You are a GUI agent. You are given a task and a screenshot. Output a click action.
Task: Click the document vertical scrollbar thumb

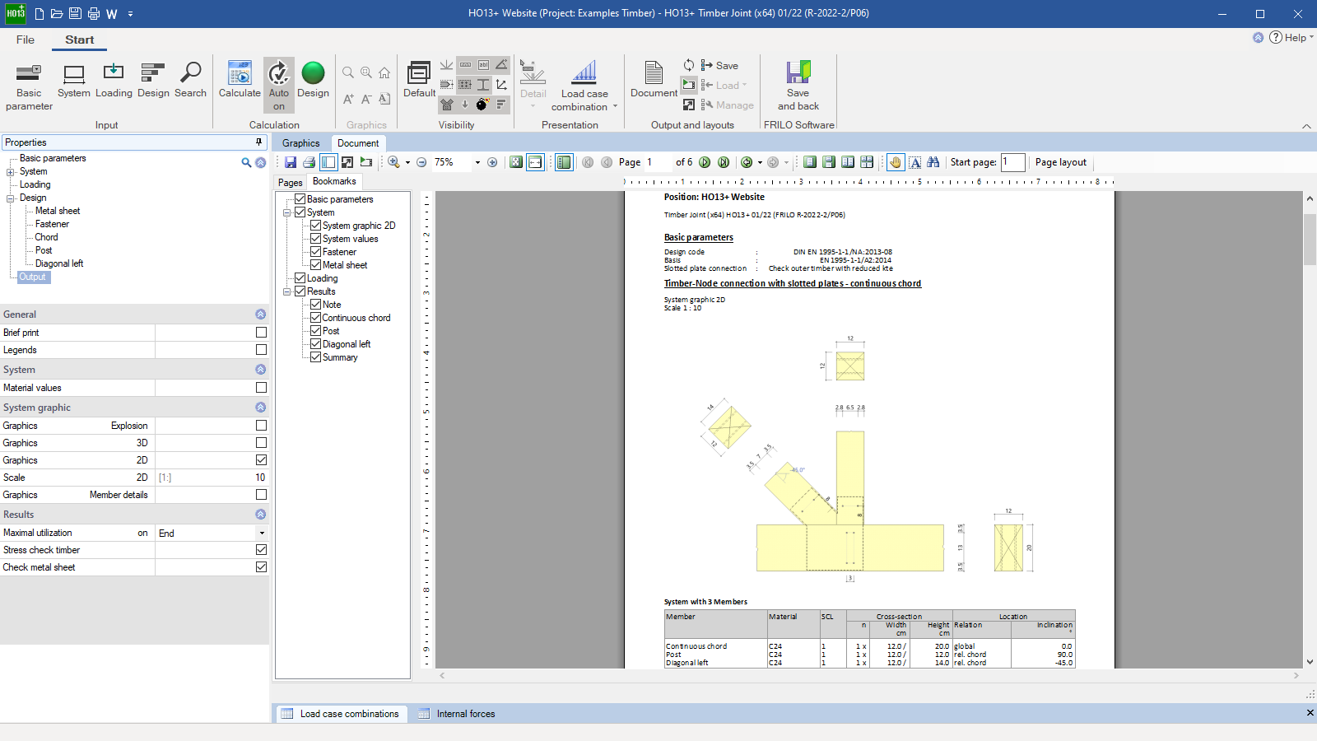[x=1310, y=239]
